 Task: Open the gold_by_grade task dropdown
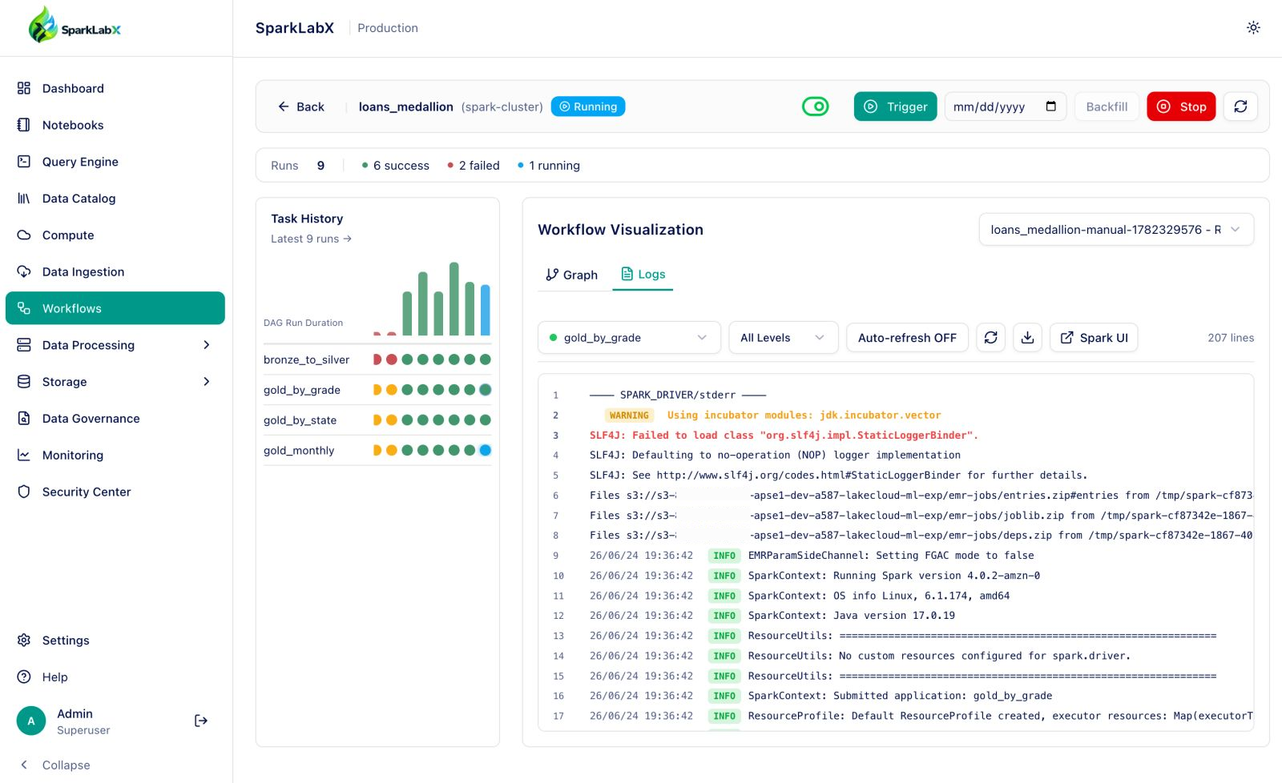[629, 338]
